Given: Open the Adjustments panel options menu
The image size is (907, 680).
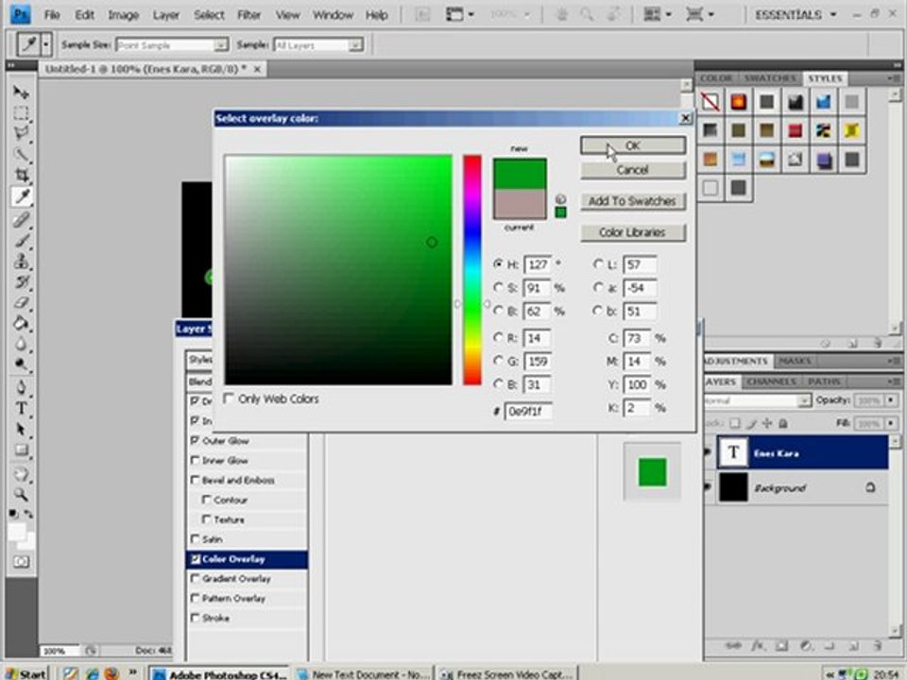Looking at the screenshot, I should tap(893, 361).
